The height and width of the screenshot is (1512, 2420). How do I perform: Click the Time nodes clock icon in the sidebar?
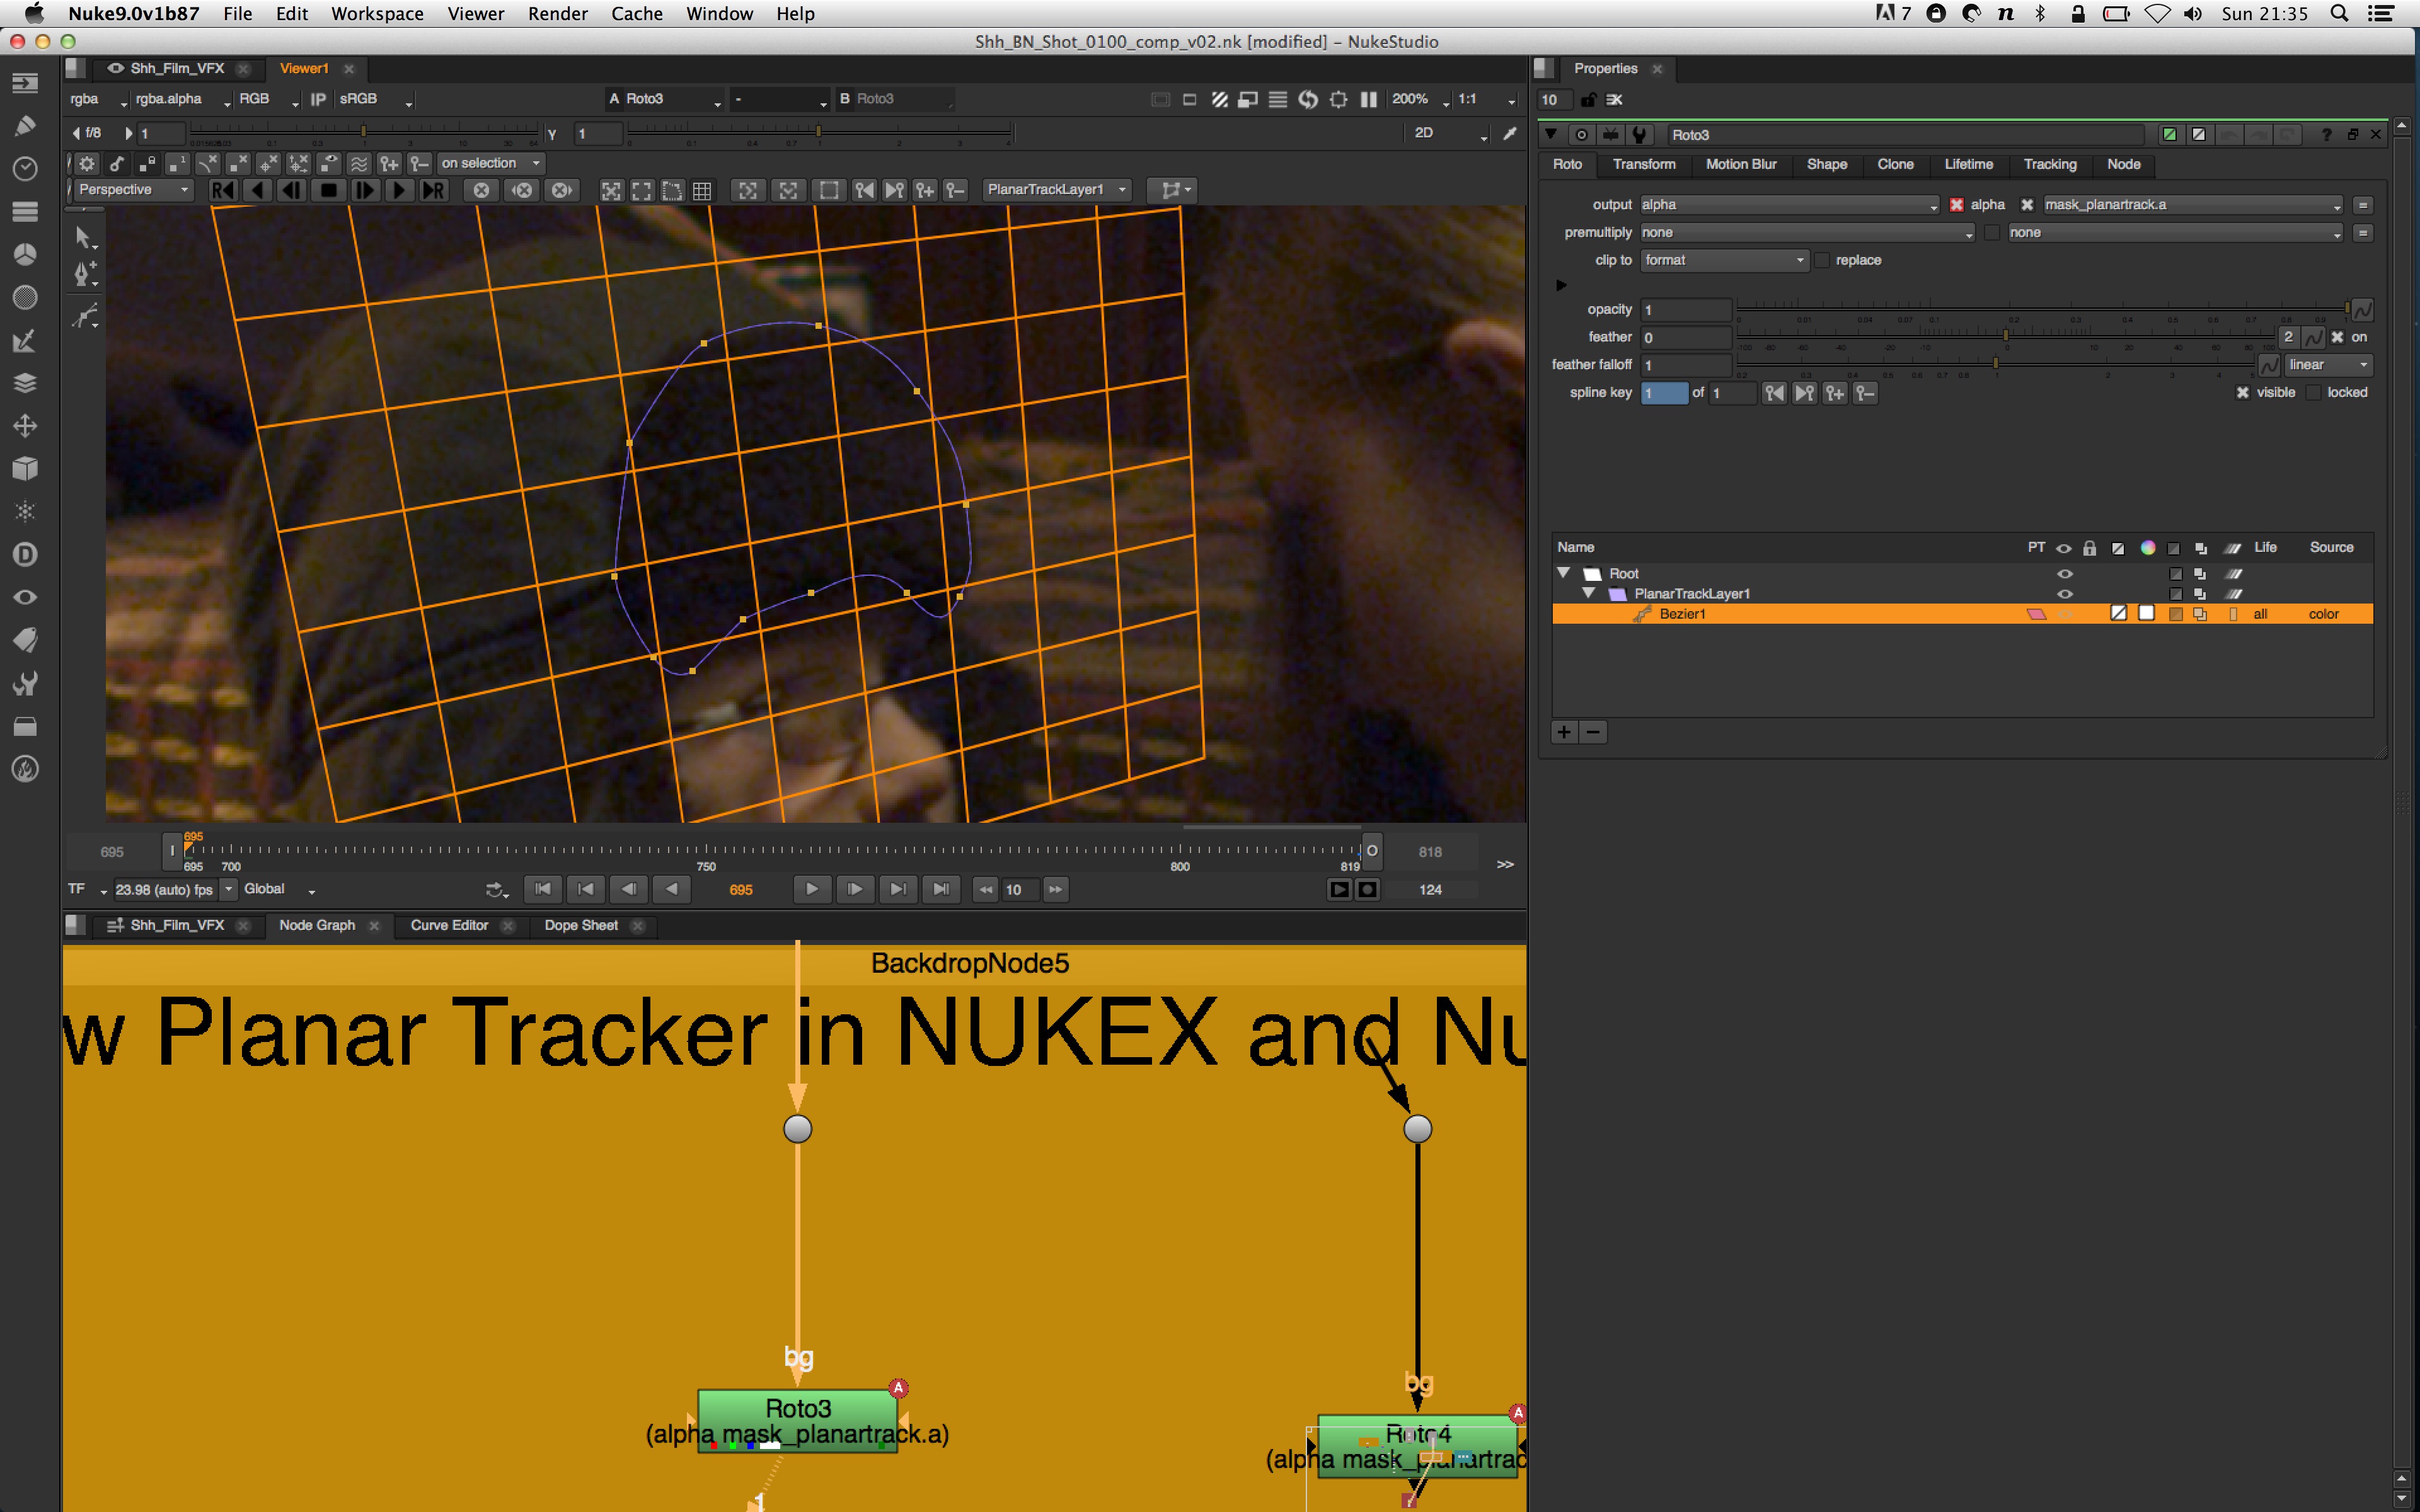click(25, 169)
